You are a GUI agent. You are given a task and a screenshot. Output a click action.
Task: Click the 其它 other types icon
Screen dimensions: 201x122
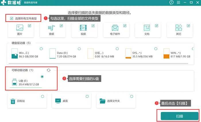(x=179, y=28)
